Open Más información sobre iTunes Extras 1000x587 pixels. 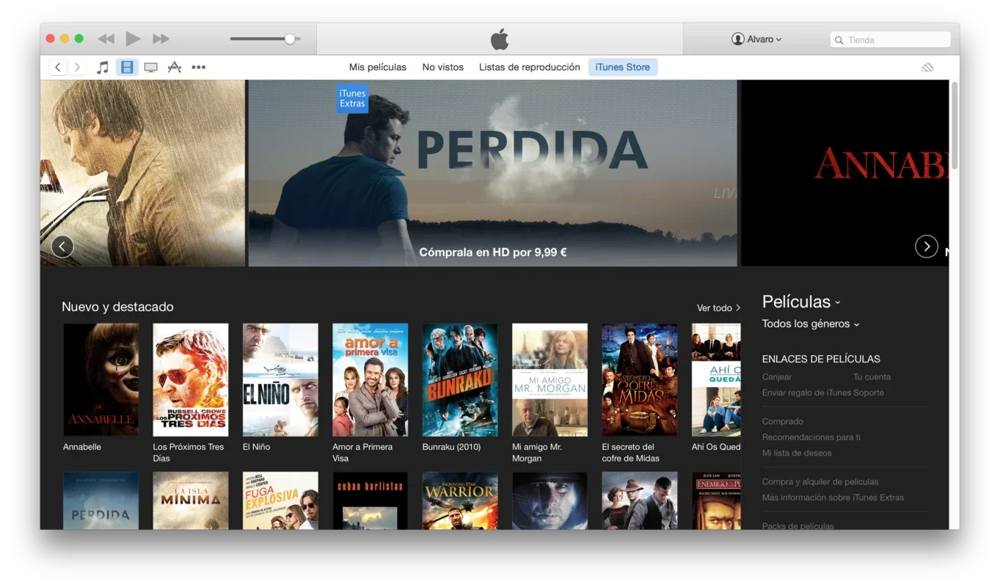pos(833,497)
